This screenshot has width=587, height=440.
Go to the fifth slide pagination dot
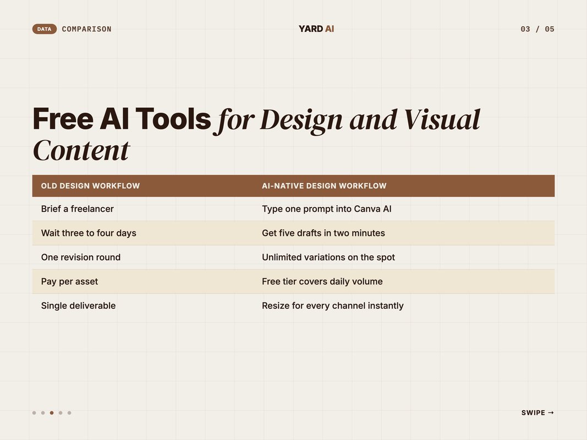click(x=69, y=413)
